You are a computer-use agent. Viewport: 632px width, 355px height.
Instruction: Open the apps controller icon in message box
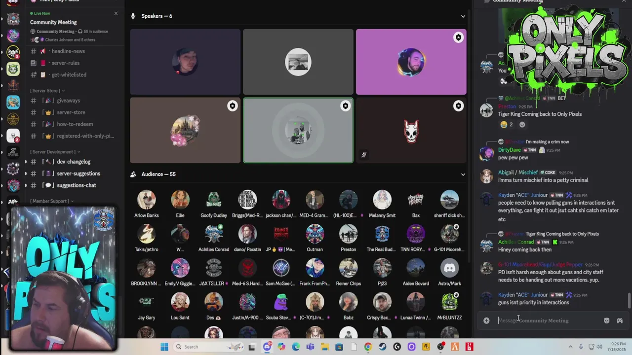620,320
